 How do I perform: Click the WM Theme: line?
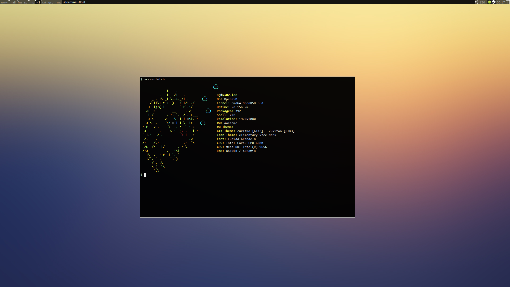[225, 127]
